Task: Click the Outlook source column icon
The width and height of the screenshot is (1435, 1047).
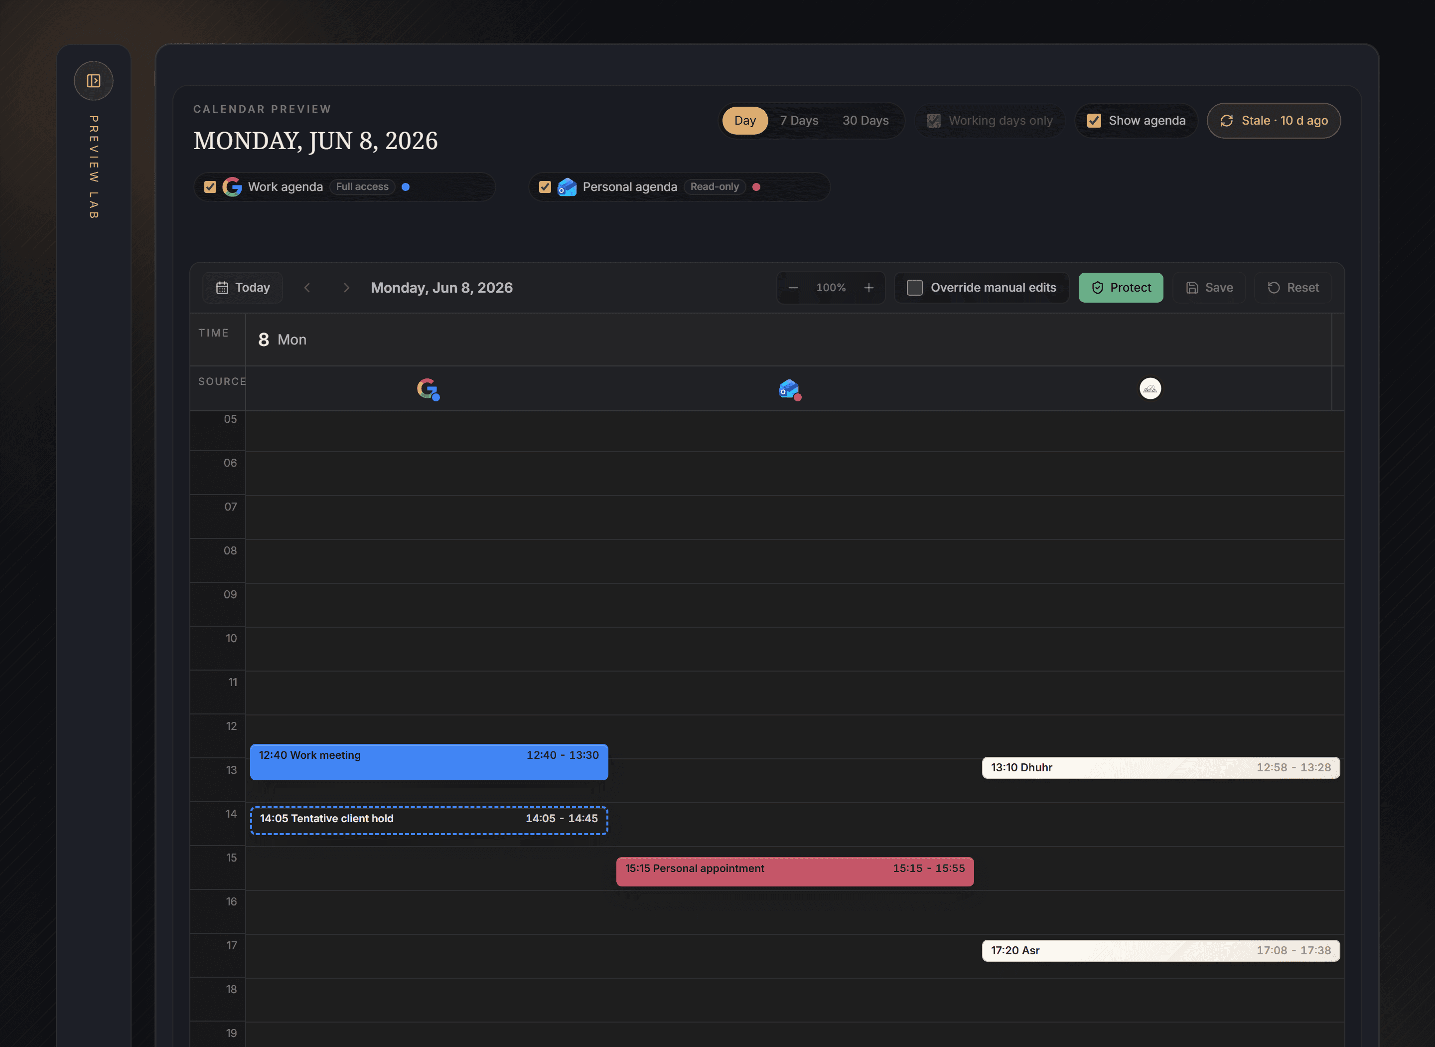Action: click(x=790, y=389)
